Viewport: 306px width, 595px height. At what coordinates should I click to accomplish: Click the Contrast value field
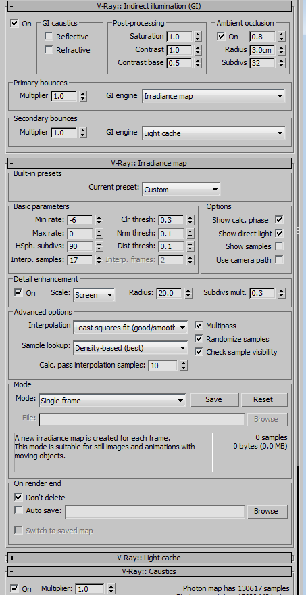pyautogui.click(x=179, y=49)
